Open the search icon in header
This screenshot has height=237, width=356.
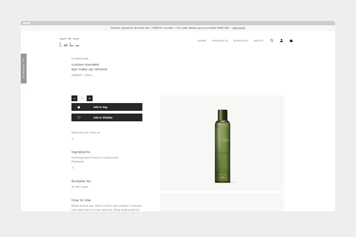[x=271, y=41]
